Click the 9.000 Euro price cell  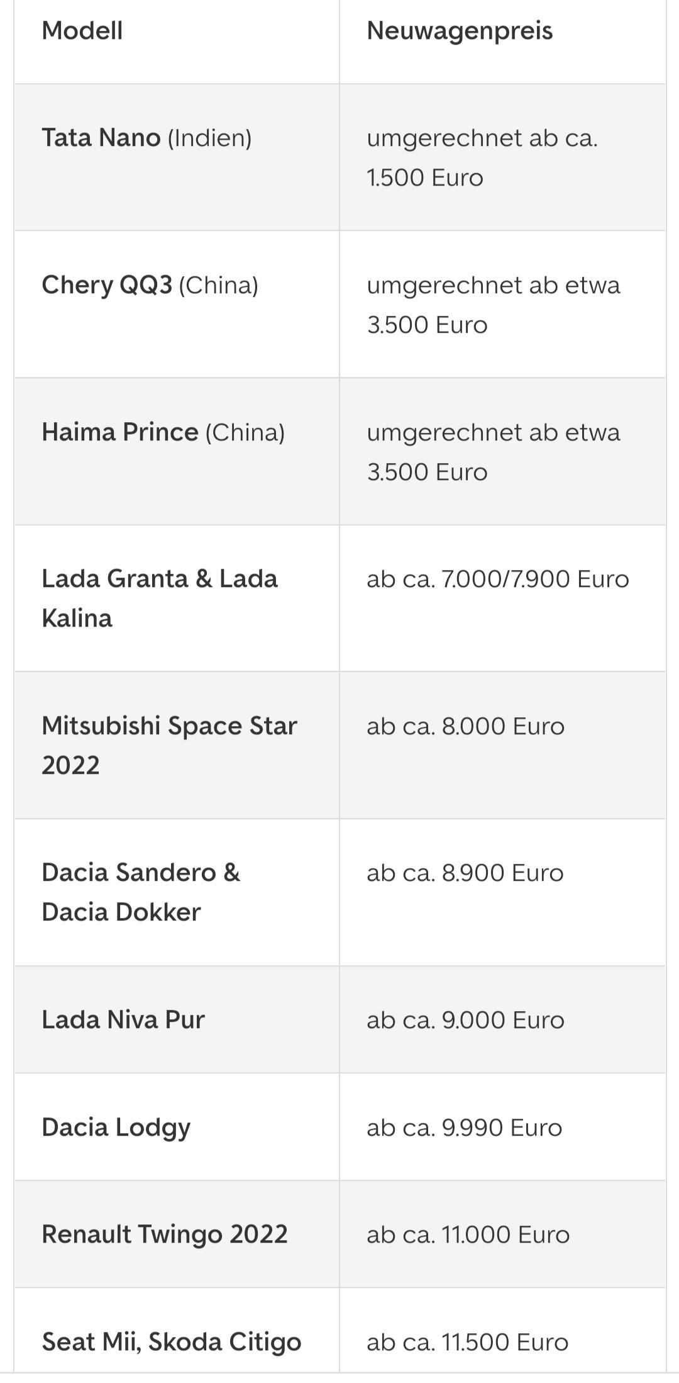click(x=466, y=1020)
